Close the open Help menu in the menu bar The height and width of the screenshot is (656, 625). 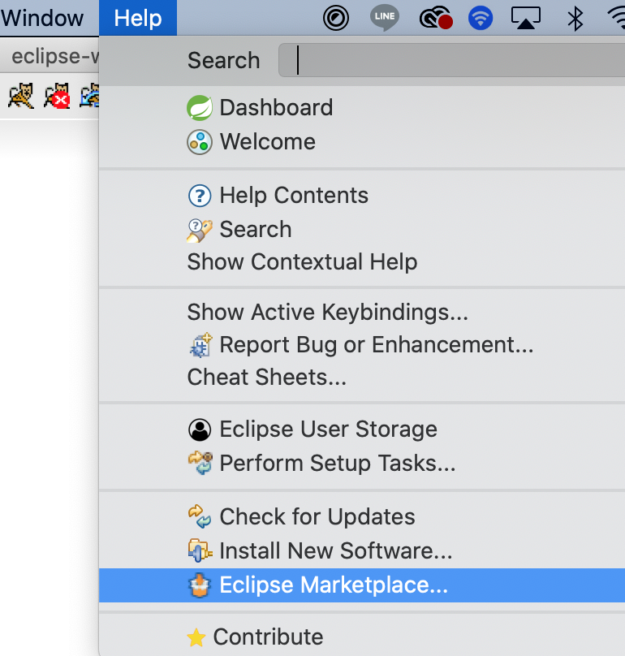(138, 18)
